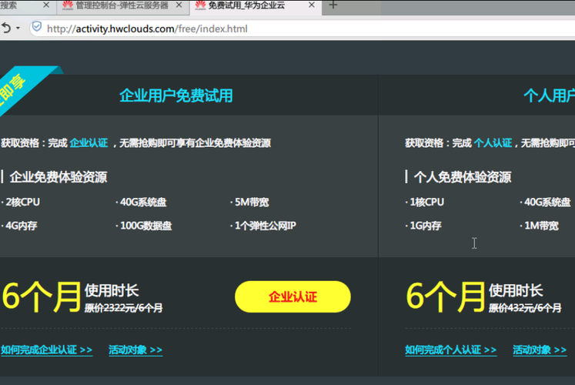Open 如何完成企业认证 >> link
The image size is (575, 385).
[47, 350]
